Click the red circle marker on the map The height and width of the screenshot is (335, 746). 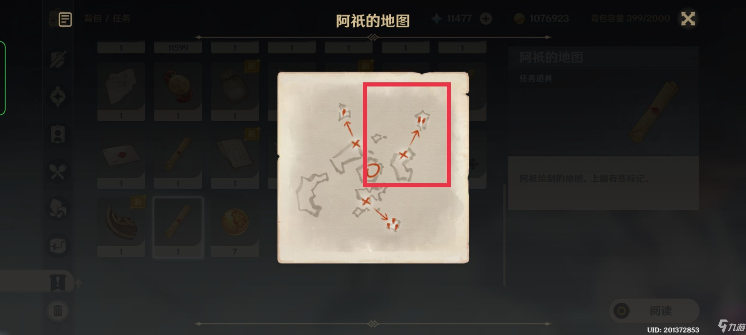[373, 170]
